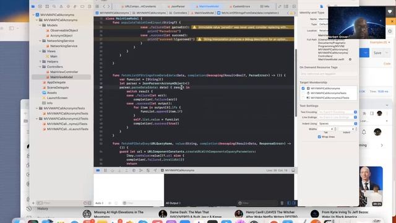The height and width of the screenshot is (223, 396).
Task: Click the yellow warning icon on the parseErr line
Action: point(194,27)
